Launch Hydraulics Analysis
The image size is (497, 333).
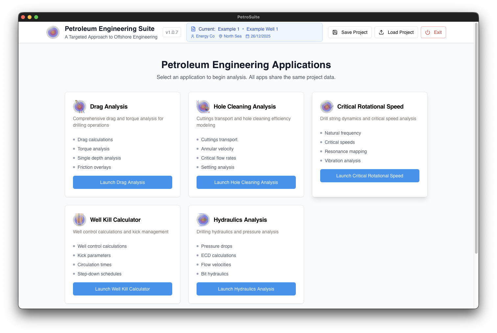[246, 289]
